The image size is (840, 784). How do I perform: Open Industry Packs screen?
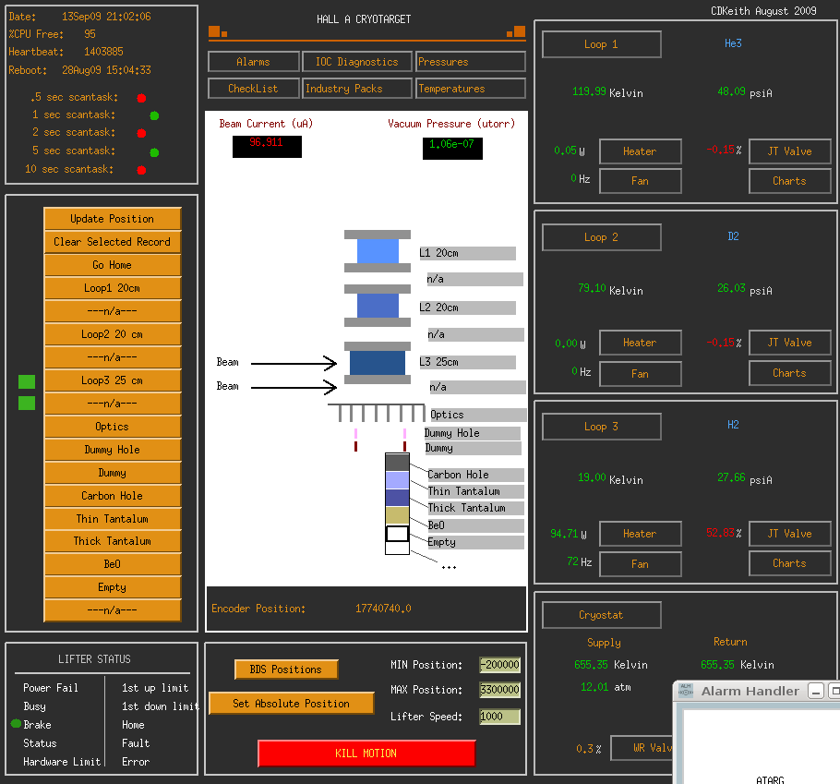click(357, 89)
